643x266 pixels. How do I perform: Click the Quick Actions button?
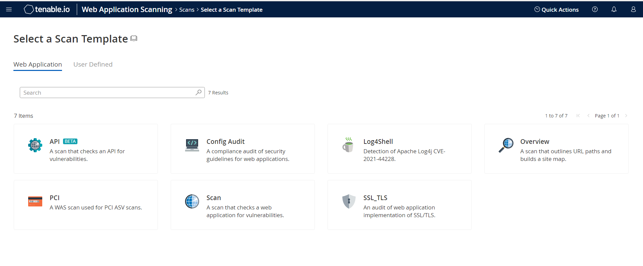(557, 9)
